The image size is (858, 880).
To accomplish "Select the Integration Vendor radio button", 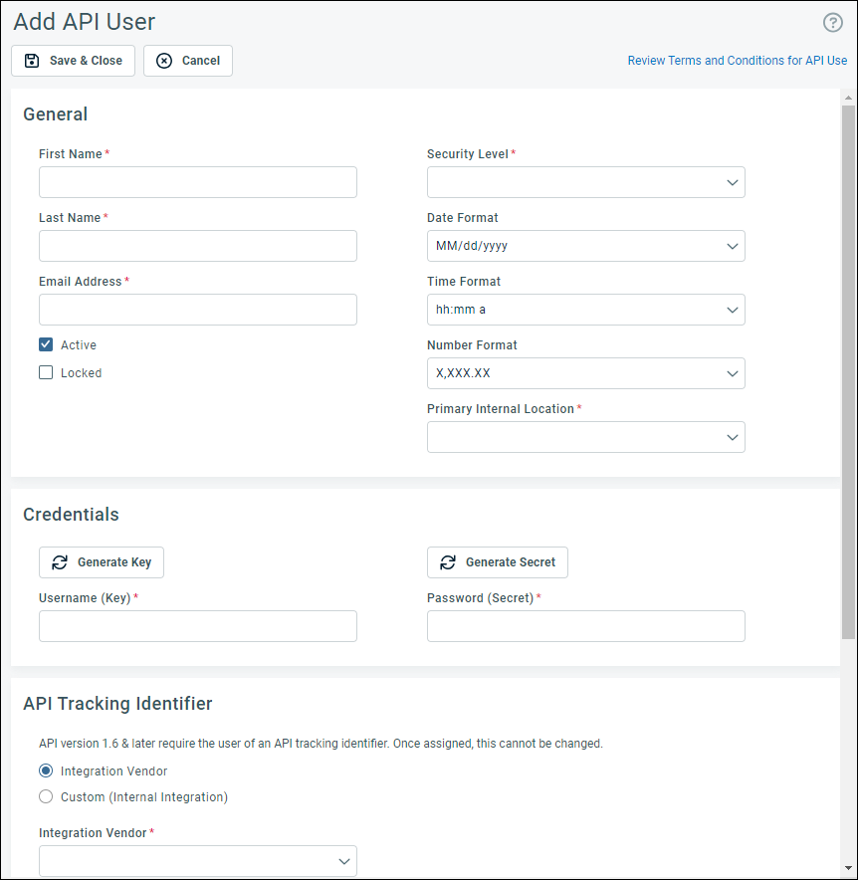I will [46, 771].
